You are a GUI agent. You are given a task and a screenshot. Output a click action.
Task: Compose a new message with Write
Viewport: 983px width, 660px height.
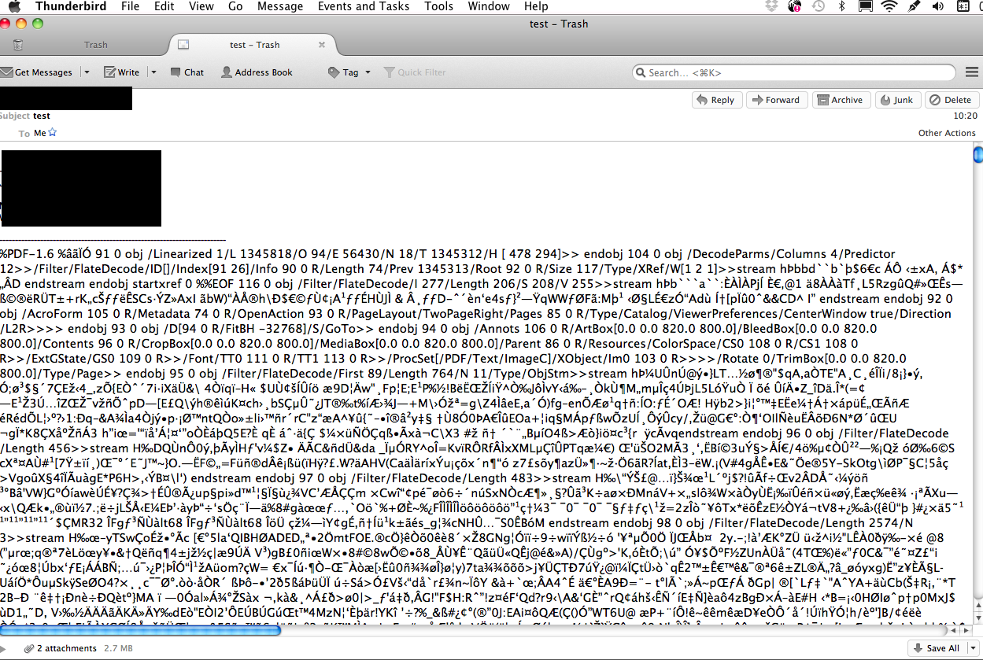point(122,72)
